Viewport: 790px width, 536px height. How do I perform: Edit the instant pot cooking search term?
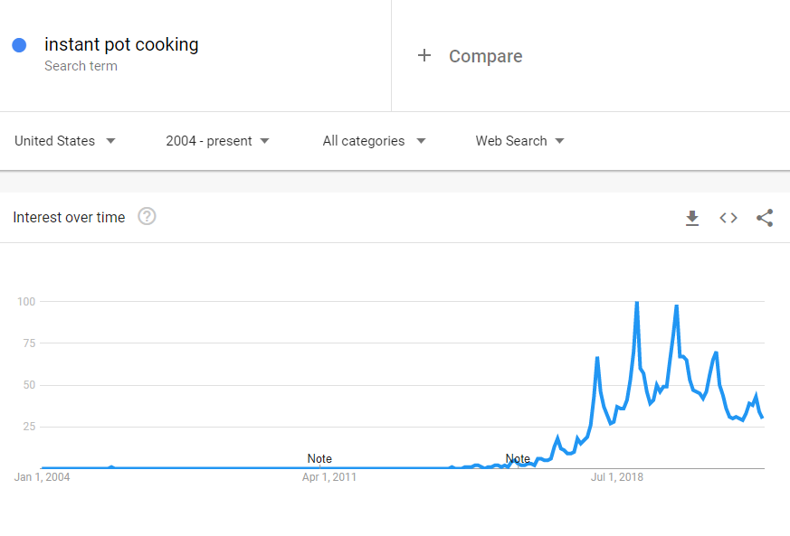pos(121,44)
